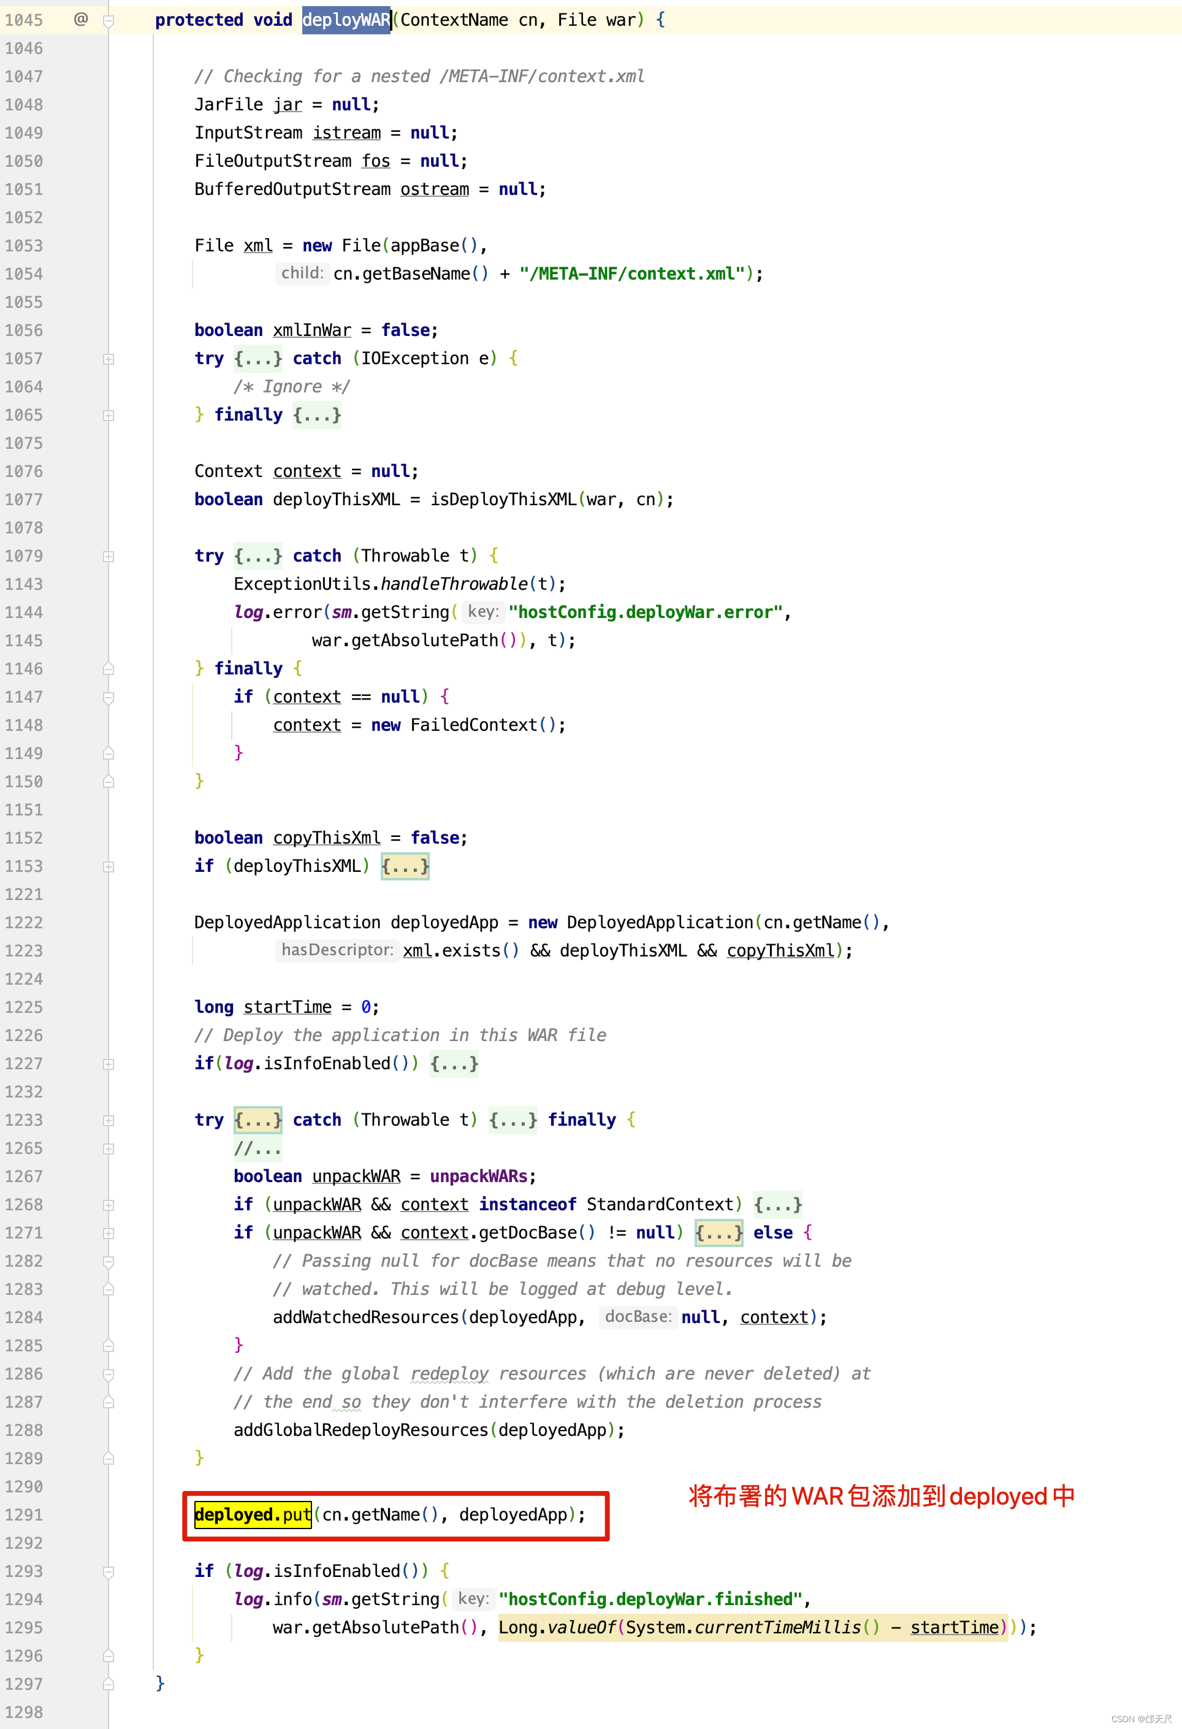
Task: Expand the folded log.isInfoEnabled block, line 1227
Action: pos(109,1064)
